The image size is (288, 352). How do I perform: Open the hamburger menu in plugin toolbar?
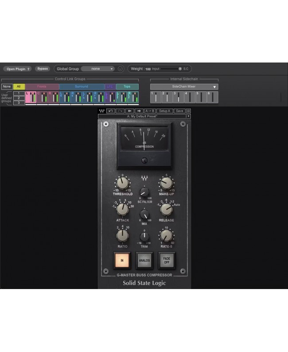point(188,111)
